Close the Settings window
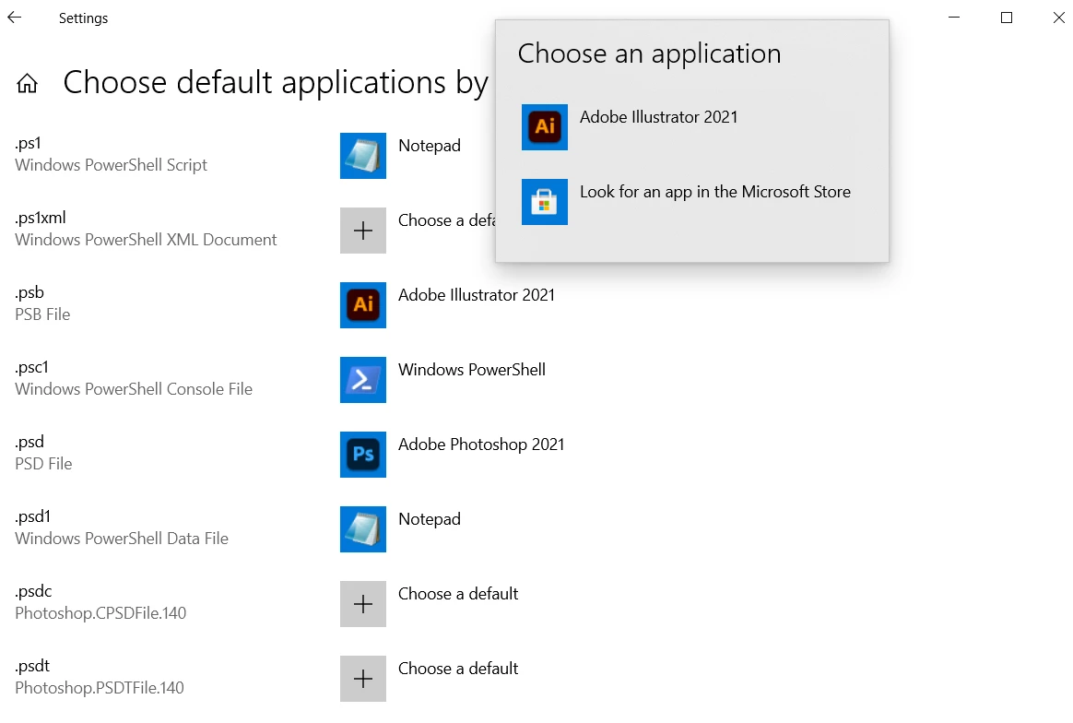Image resolution: width=1073 pixels, height=723 pixels. 1058,18
